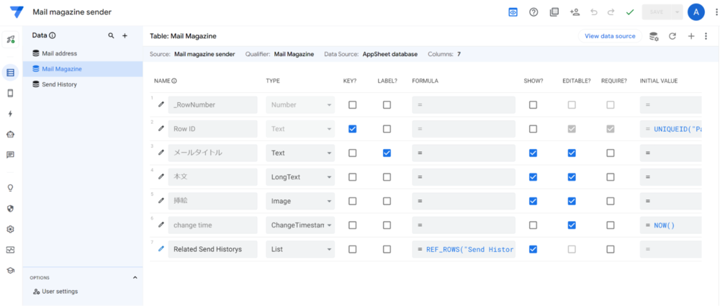Image resolution: width=720 pixels, height=306 pixels.
Task: Toggle the KEY checkbox for Row ID
Action: pyautogui.click(x=352, y=129)
